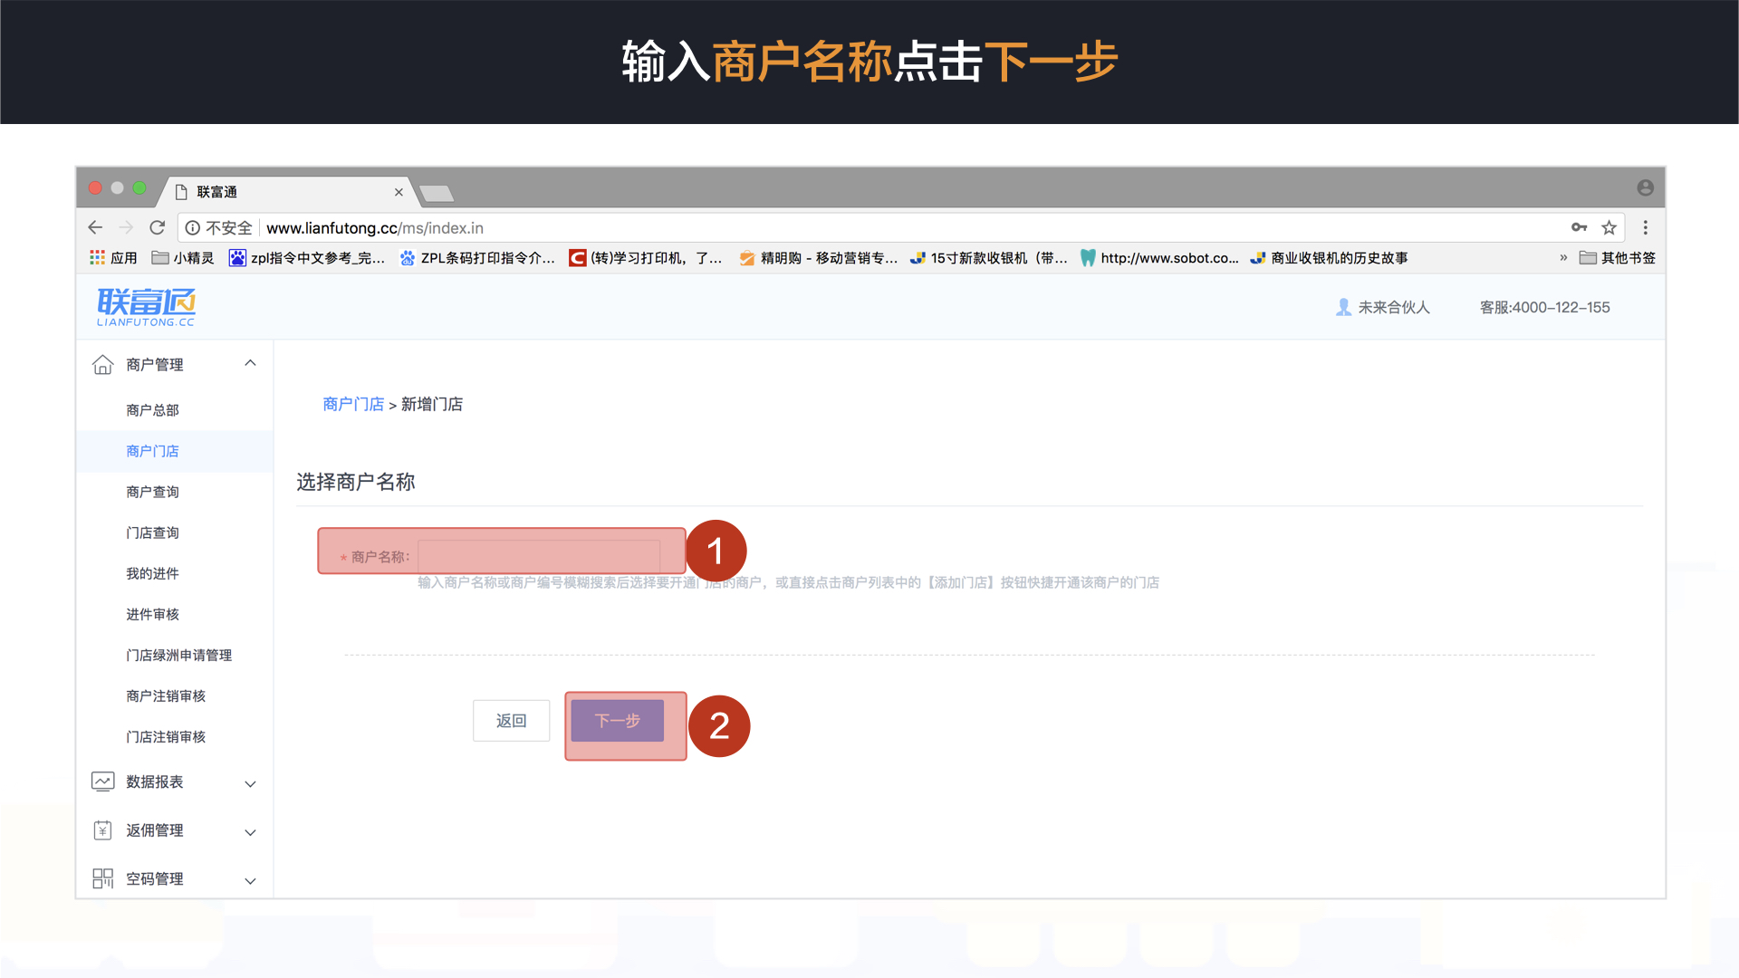
Task: Open 15寸新款收银机 bookmark
Action: (x=989, y=258)
